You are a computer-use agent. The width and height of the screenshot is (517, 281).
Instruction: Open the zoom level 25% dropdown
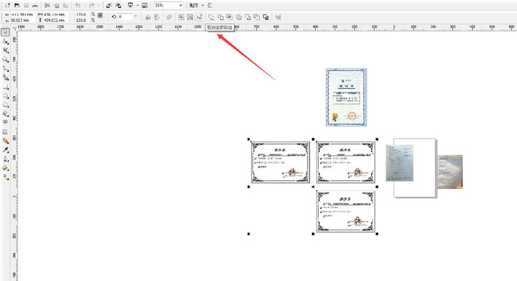[x=180, y=5]
